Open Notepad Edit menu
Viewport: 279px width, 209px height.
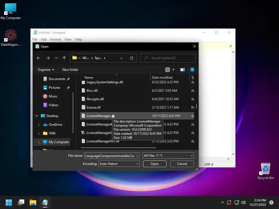[44, 39]
